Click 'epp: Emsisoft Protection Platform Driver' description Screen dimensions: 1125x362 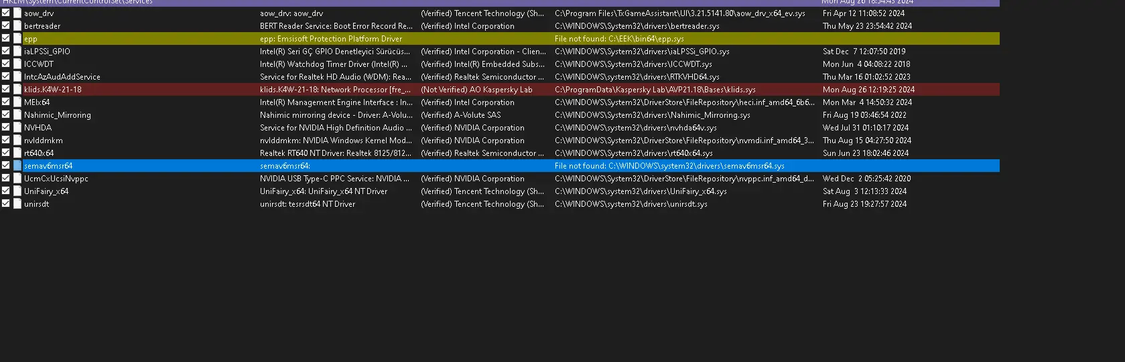pyautogui.click(x=331, y=39)
